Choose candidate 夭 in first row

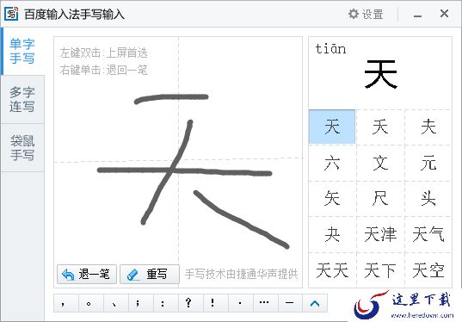[x=380, y=127]
